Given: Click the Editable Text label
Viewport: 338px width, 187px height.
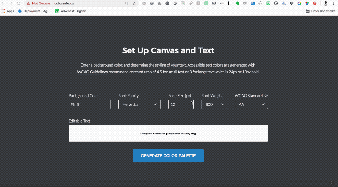Looking at the screenshot, I should [x=79, y=121].
